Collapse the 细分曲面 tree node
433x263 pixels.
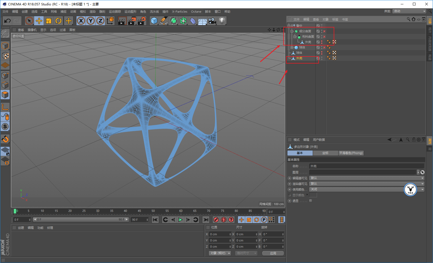coord(292,31)
